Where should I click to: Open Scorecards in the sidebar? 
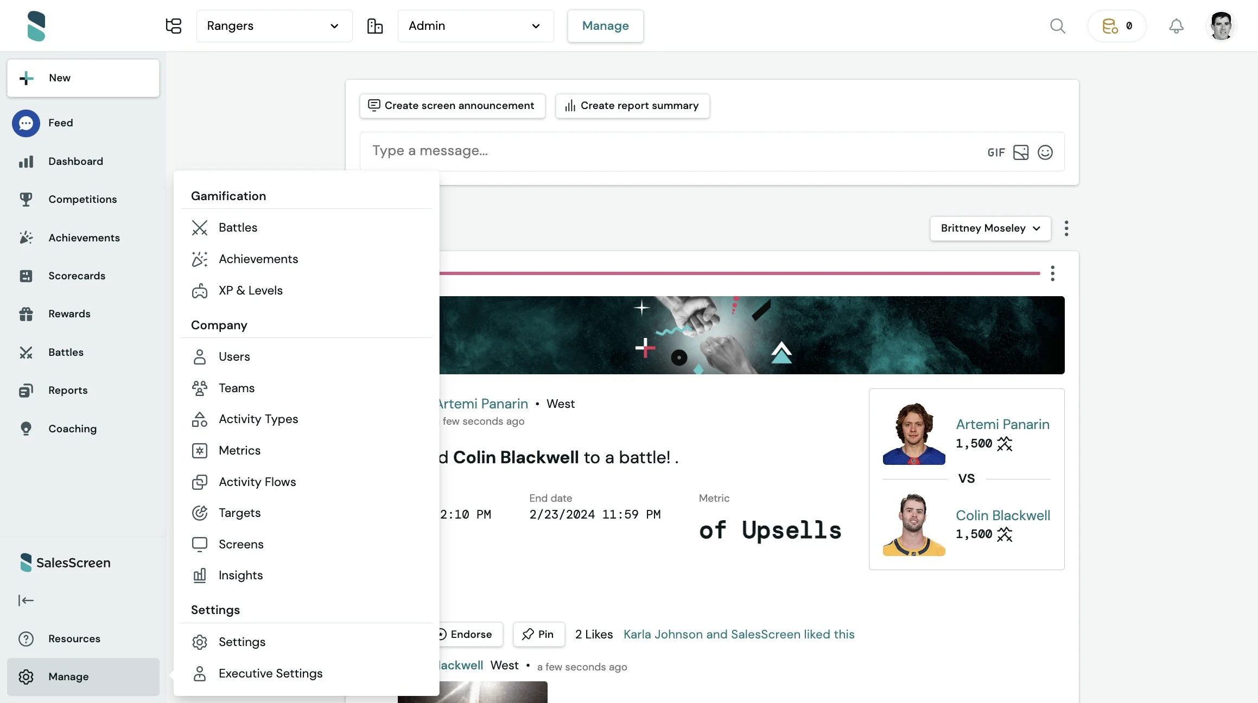pos(83,276)
